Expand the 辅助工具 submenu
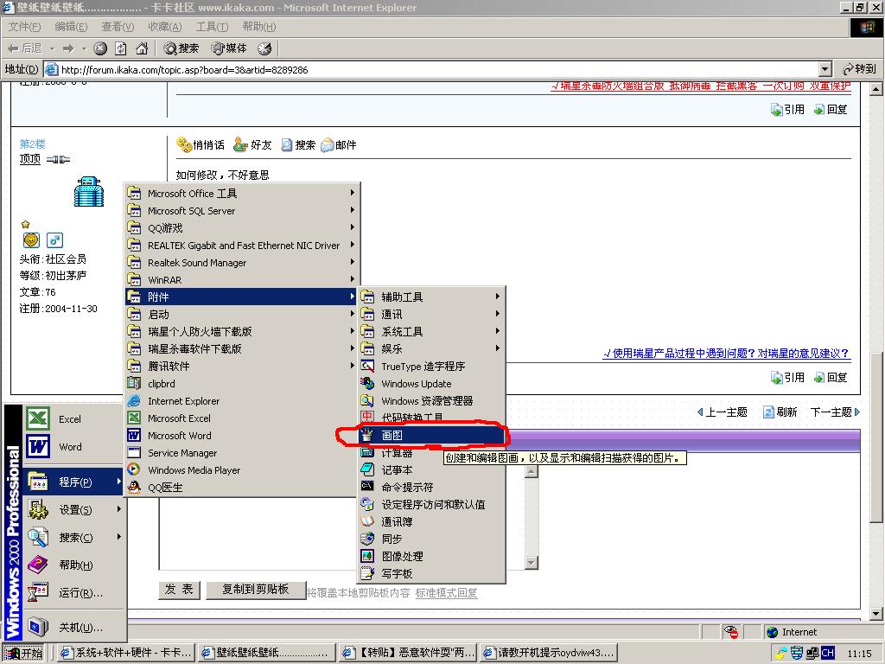The width and height of the screenshot is (885, 664). click(431, 297)
